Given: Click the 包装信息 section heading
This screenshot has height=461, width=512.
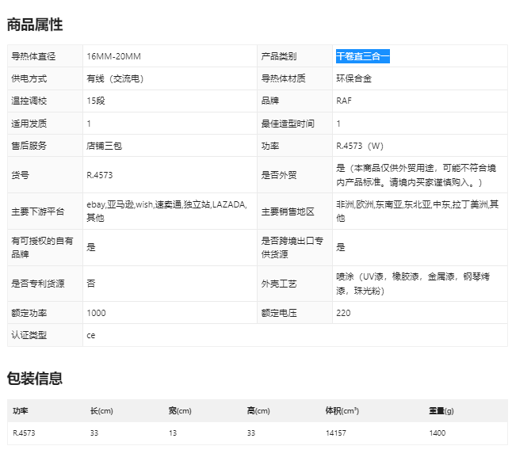Looking at the screenshot, I should pos(35,378).
